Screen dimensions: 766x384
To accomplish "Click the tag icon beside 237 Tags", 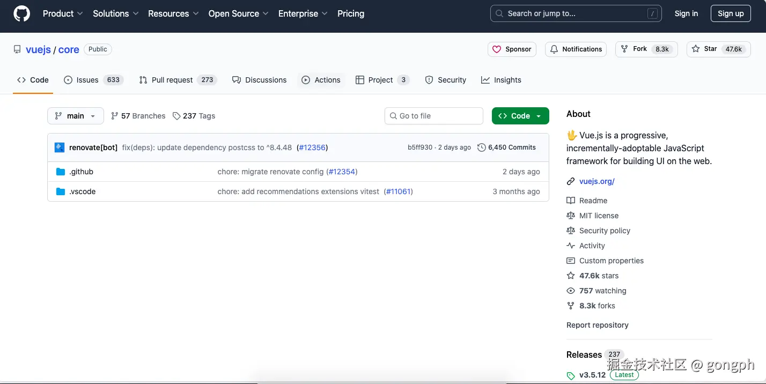I will coord(176,116).
